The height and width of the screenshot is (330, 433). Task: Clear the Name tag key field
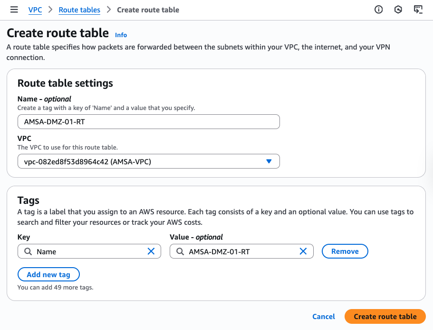tap(151, 251)
